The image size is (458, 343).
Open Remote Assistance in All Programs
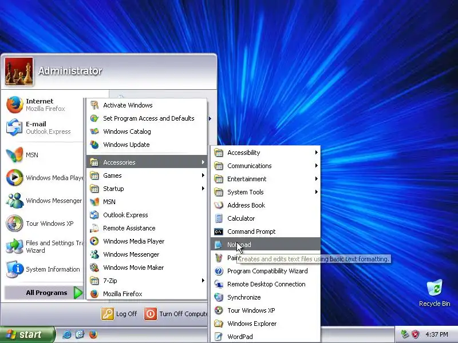[x=147, y=228]
